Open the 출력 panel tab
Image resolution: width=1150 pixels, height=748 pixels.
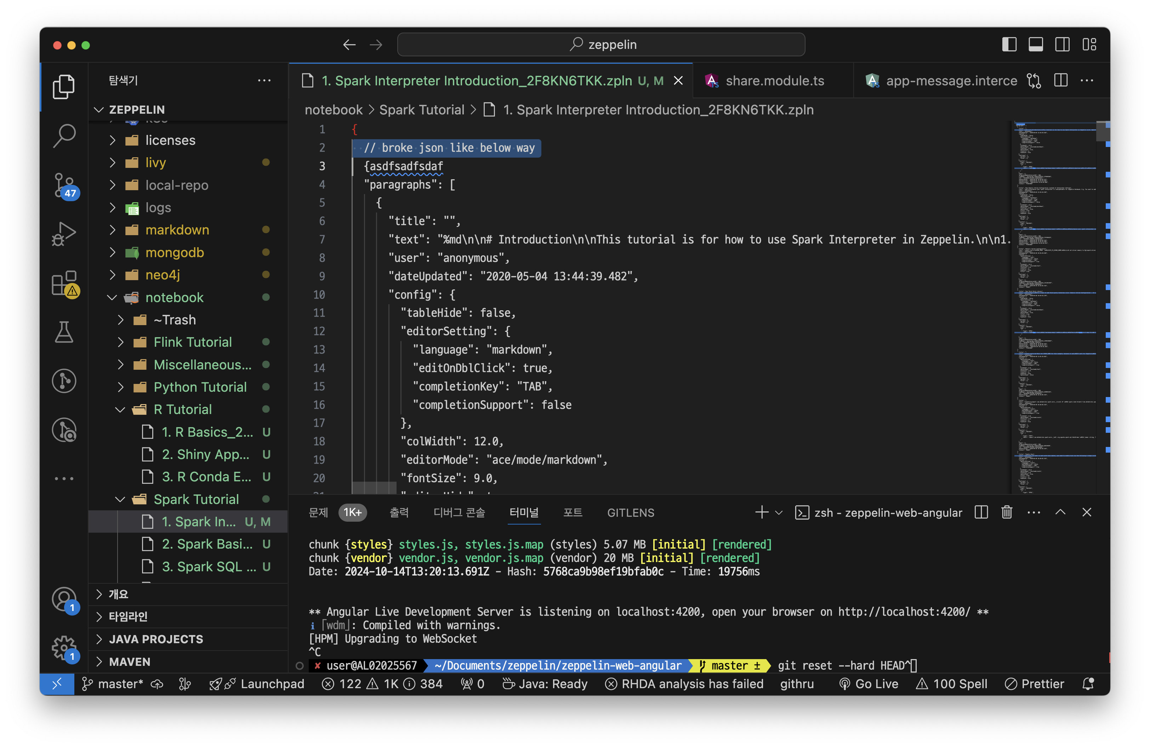click(399, 512)
